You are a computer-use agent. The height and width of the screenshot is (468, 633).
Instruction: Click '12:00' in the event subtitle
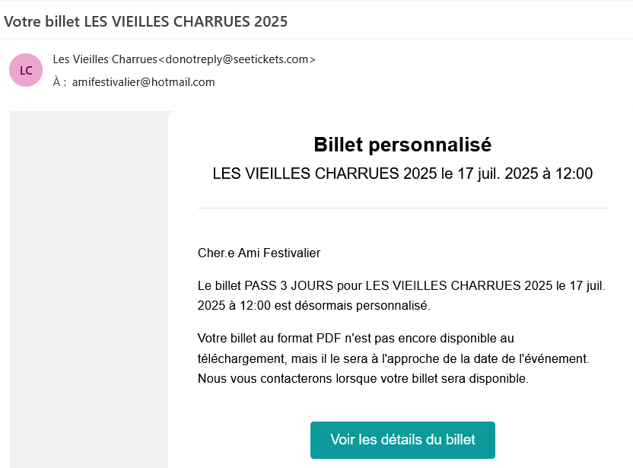[574, 174]
